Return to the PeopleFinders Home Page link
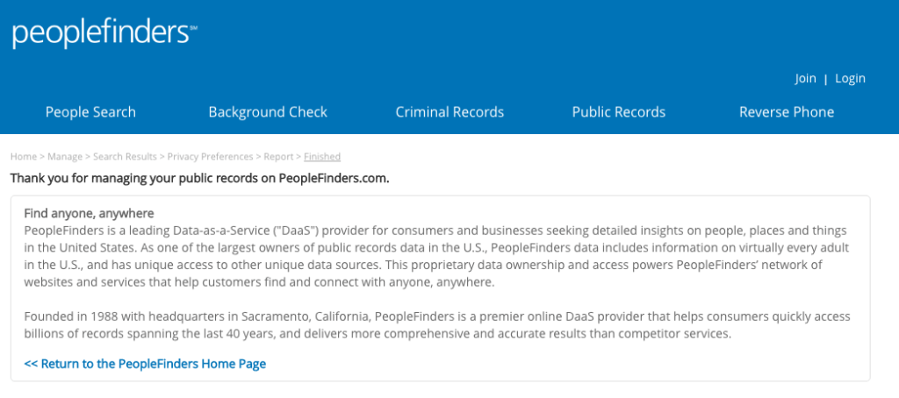This screenshot has width=899, height=398. coord(145,364)
